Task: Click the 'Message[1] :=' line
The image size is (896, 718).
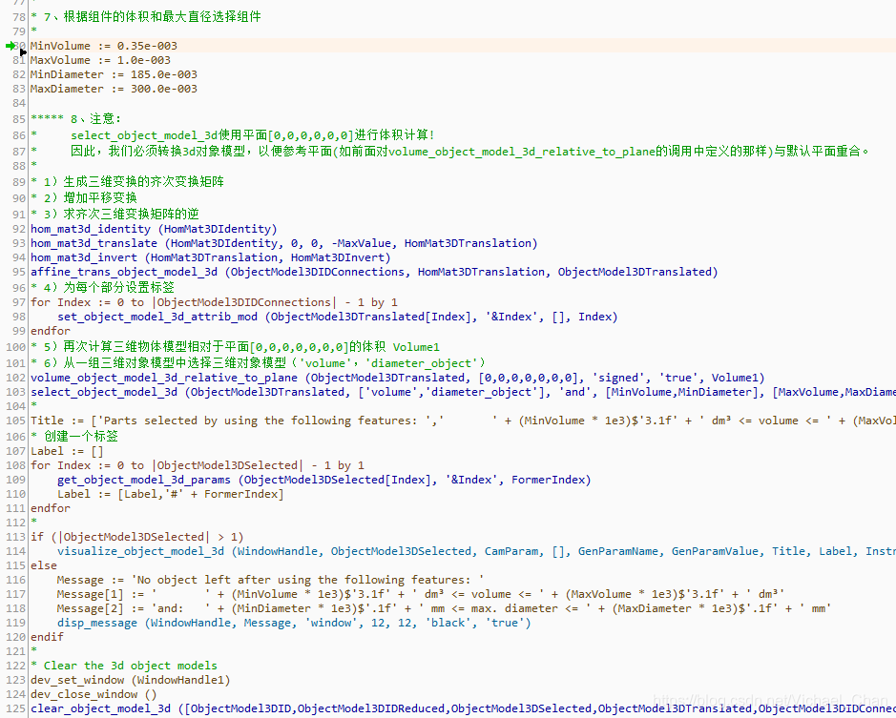Action: [421, 594]
